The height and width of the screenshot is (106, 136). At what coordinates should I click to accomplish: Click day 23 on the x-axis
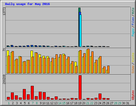(96, 103)
